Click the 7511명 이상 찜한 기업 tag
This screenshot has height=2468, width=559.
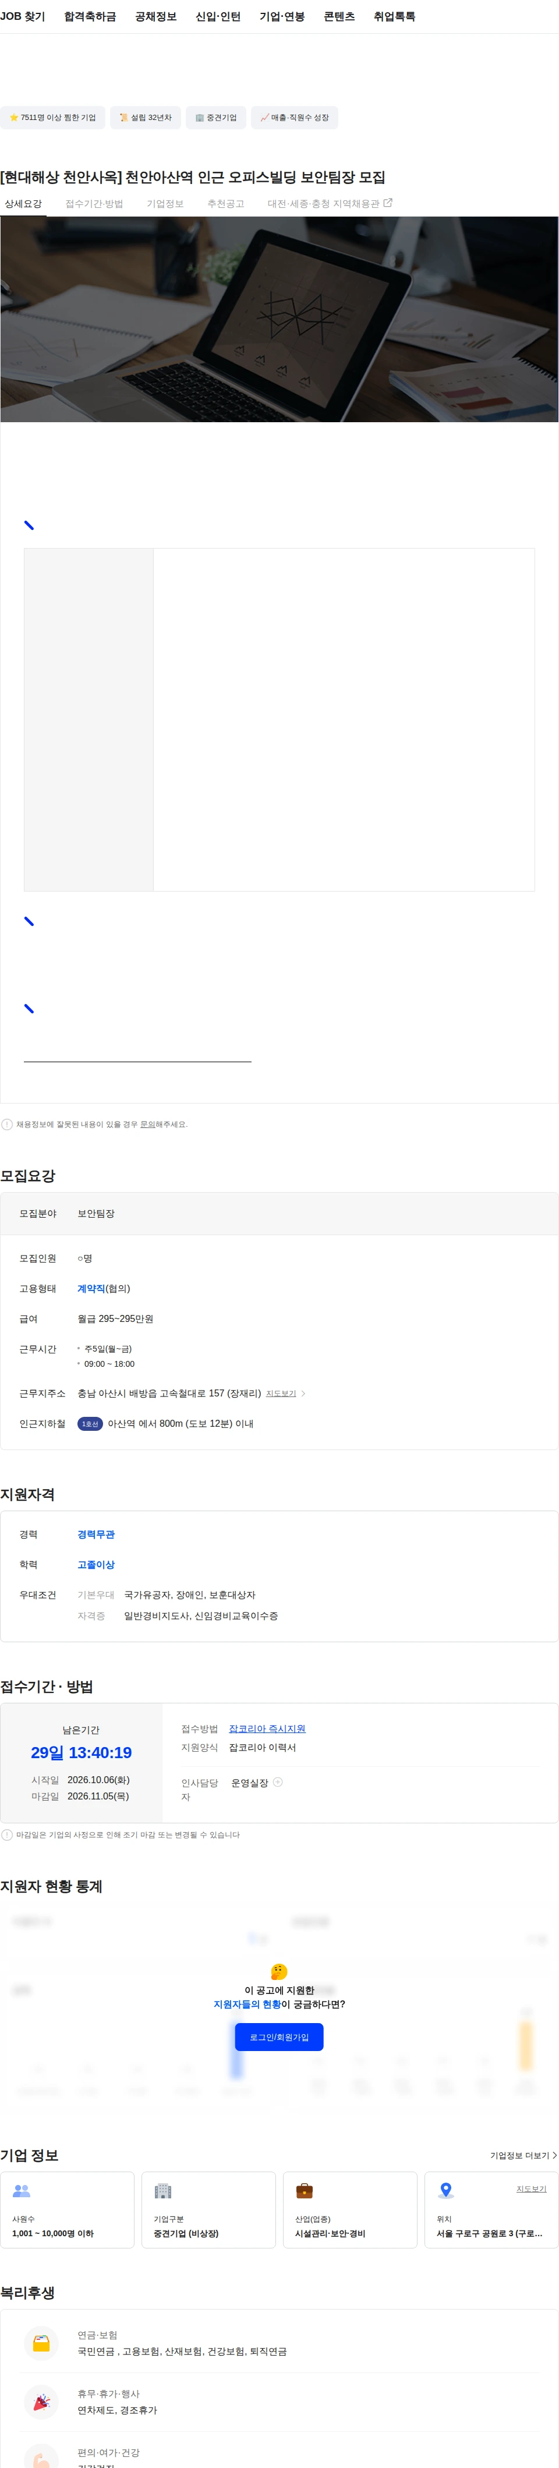point(52,118)
